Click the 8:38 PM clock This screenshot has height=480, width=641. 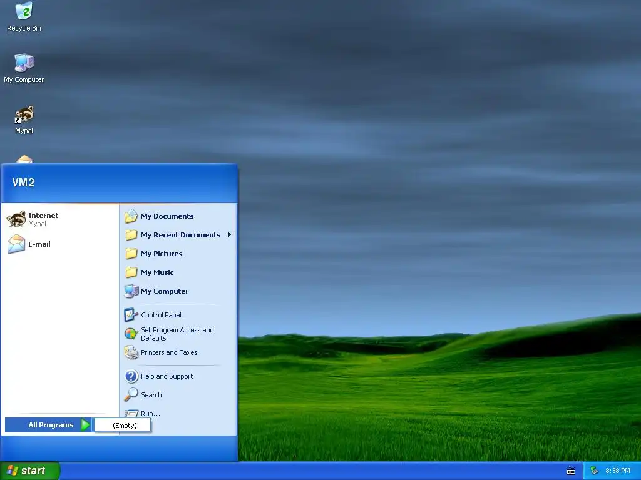click(x=617, y=471)
